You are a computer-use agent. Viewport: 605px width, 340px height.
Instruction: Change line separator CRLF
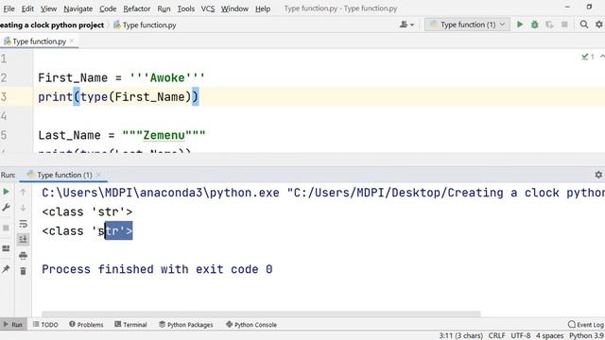(x=496, y=336)
